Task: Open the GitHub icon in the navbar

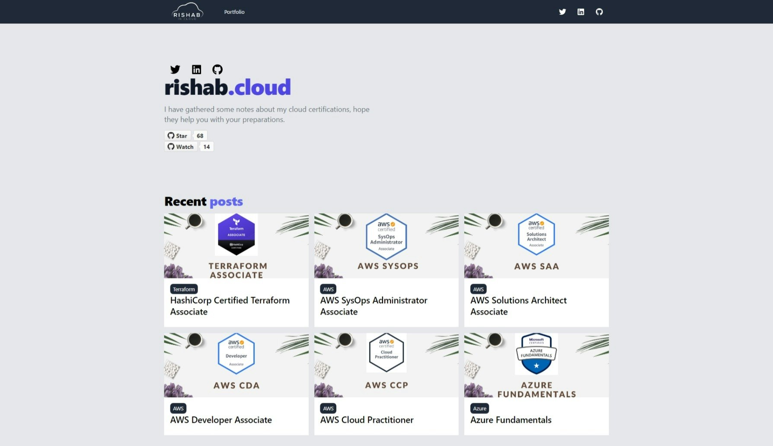Action: [600, 12]
